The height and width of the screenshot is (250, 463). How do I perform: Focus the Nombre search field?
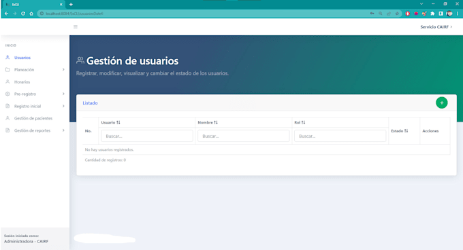244,136
